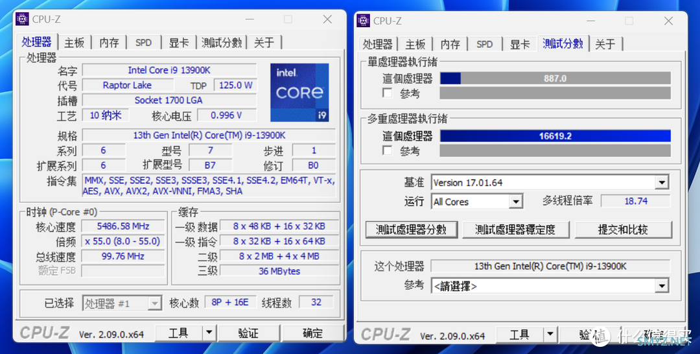Click the 工艺 value 10 纳米

point(106,115)
